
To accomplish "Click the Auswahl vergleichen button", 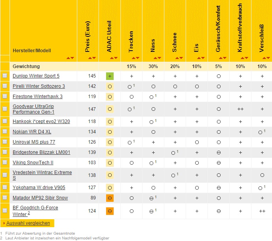I will pyautogui.click(x=28, y=223).
